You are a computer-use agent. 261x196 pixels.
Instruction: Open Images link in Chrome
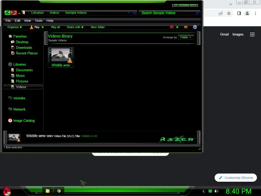coord(238,34)
